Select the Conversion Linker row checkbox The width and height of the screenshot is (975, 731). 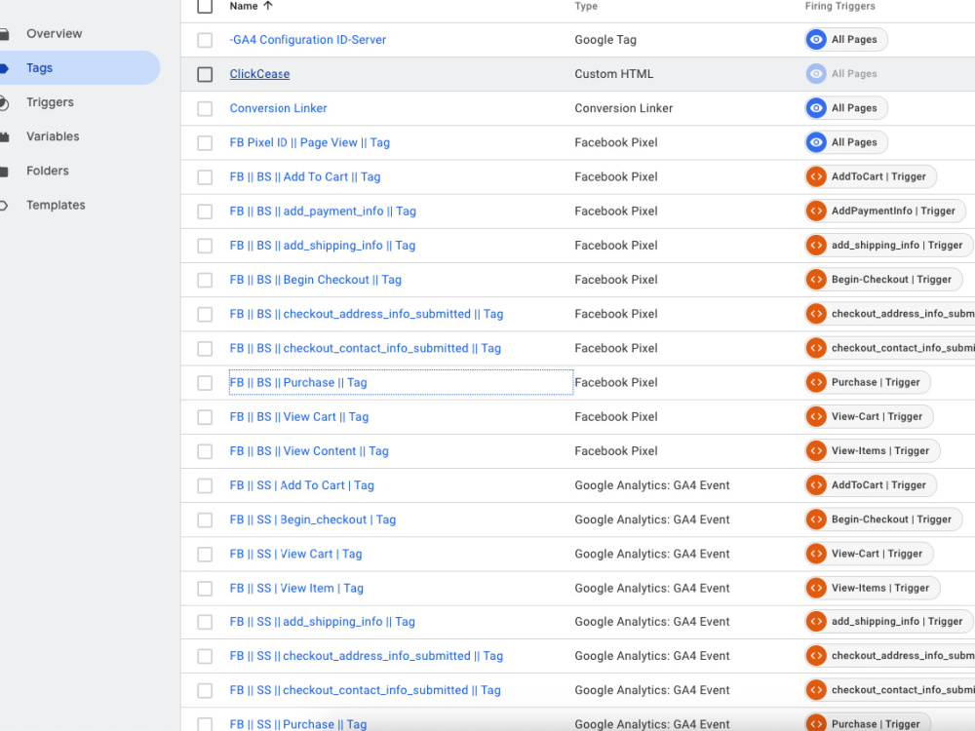(205, 108)
